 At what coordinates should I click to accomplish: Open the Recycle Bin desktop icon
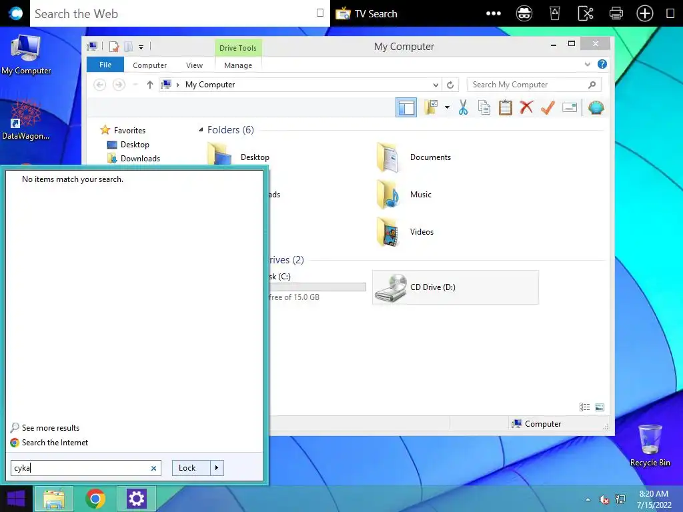tap(650, 445)
